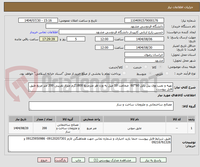
Task: Click the response deadline date 1404/08/06
Action: [x=144, y=39]
